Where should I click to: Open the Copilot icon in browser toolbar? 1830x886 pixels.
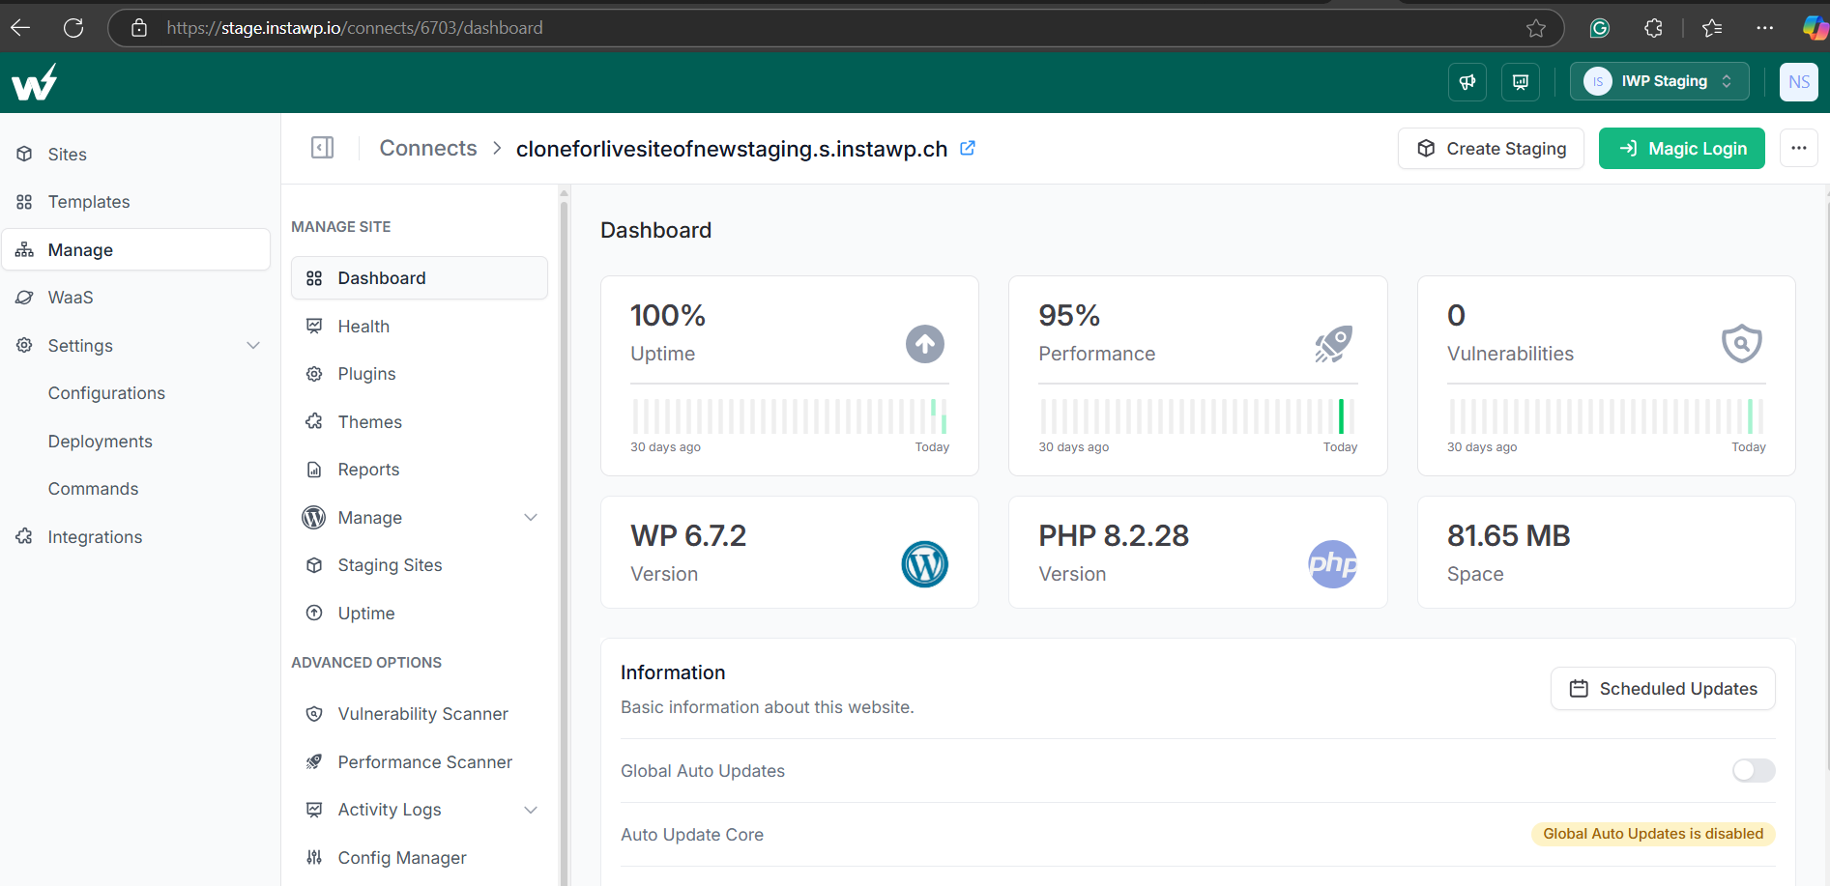[x=1815, y=28]
